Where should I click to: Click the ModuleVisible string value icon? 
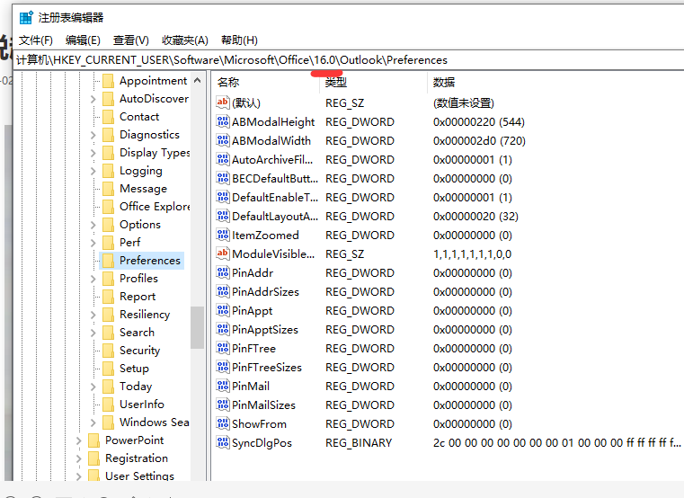click(x=224, y=253)
